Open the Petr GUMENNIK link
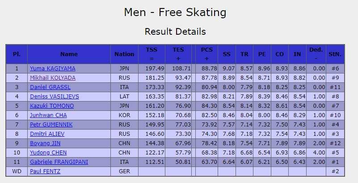Screen dimensions: 358x183 (x=51, y=125)
